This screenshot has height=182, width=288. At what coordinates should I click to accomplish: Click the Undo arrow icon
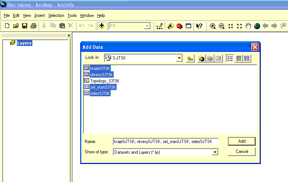(x=82, y=26)
